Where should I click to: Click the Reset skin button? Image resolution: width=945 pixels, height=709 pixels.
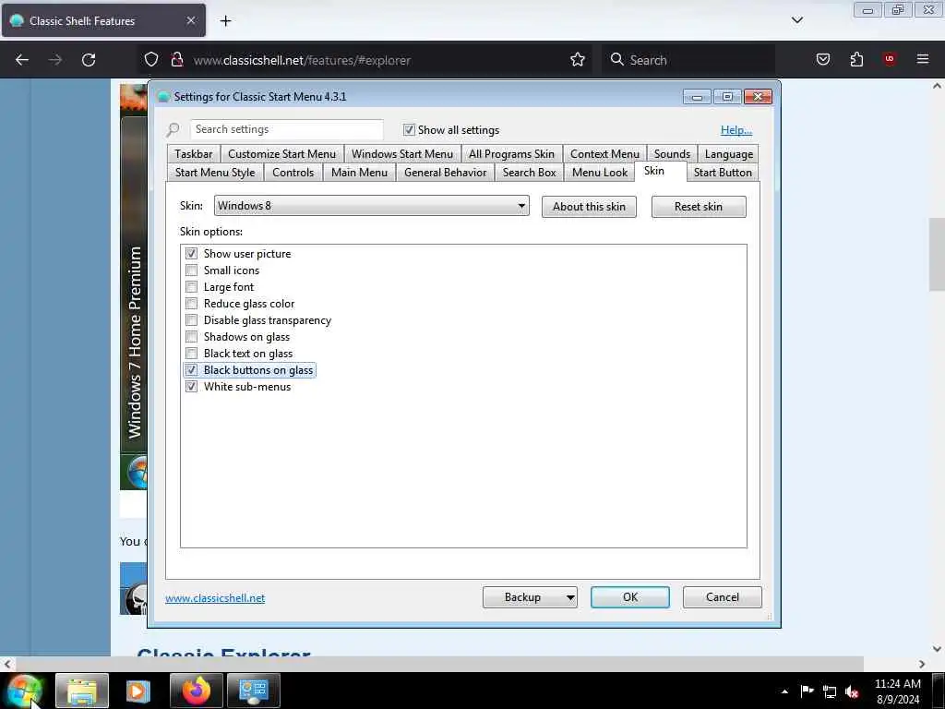tap(699, 207)
